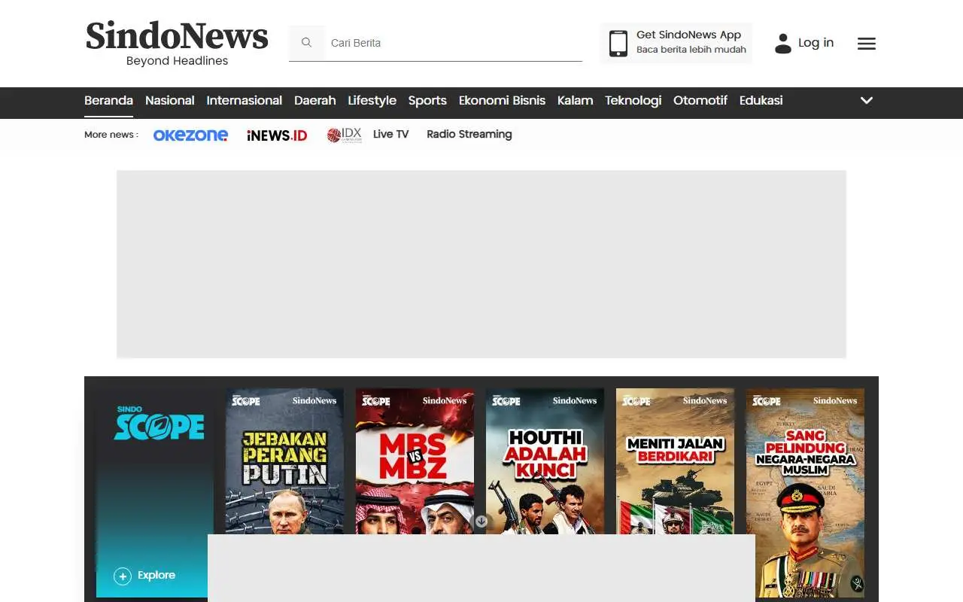
Task: Open the hamburger menu
Action: [867, 44]
